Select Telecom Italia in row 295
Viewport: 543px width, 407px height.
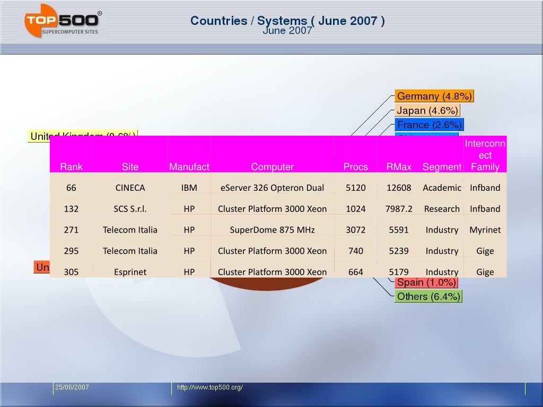coord(130,251)
